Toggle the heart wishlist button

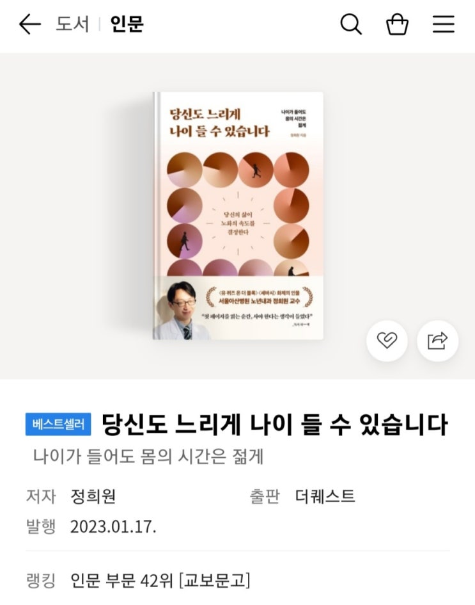387,341
